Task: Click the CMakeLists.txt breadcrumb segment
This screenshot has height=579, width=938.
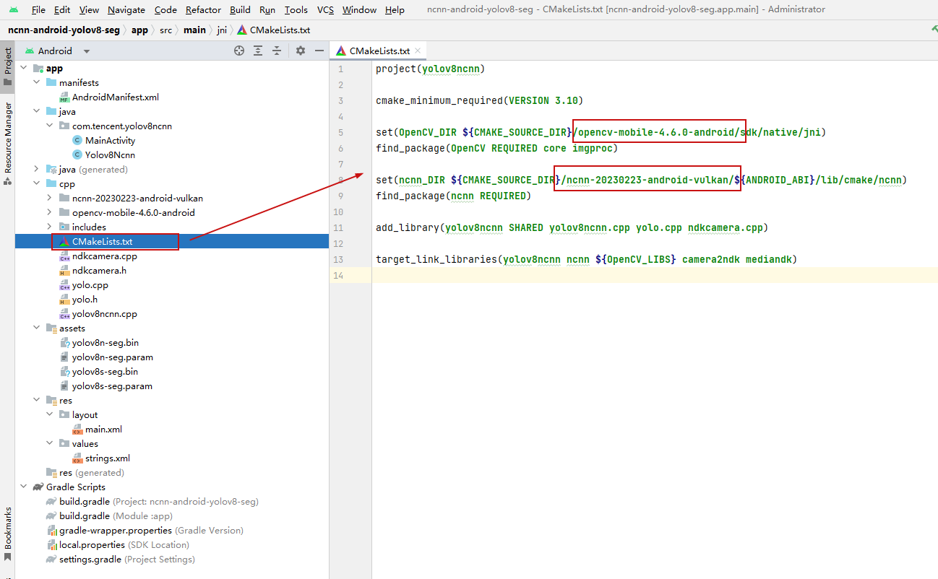Action: pos(275,30)
